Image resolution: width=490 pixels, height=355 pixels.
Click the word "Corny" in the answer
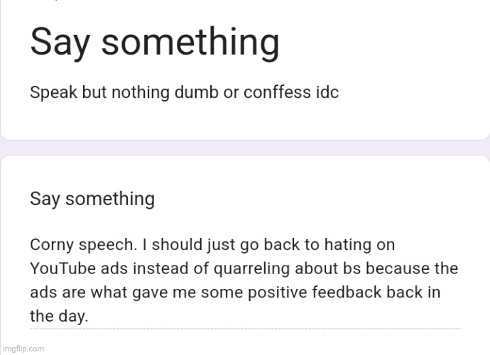click(52, 245)
